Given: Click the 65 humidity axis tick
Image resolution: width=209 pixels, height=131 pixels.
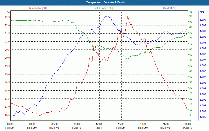Looking at the screenshot, I should point(191,49).
